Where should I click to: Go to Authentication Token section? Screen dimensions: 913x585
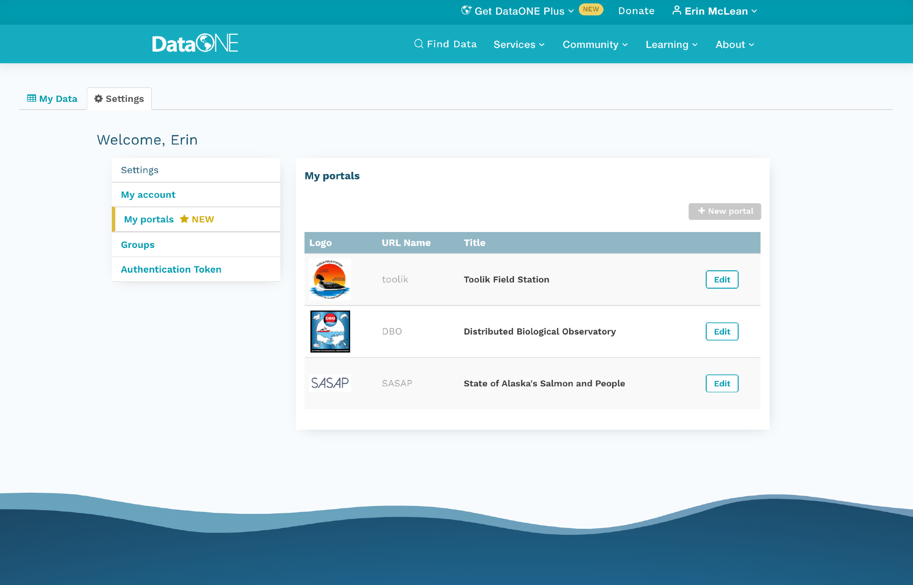171,269
